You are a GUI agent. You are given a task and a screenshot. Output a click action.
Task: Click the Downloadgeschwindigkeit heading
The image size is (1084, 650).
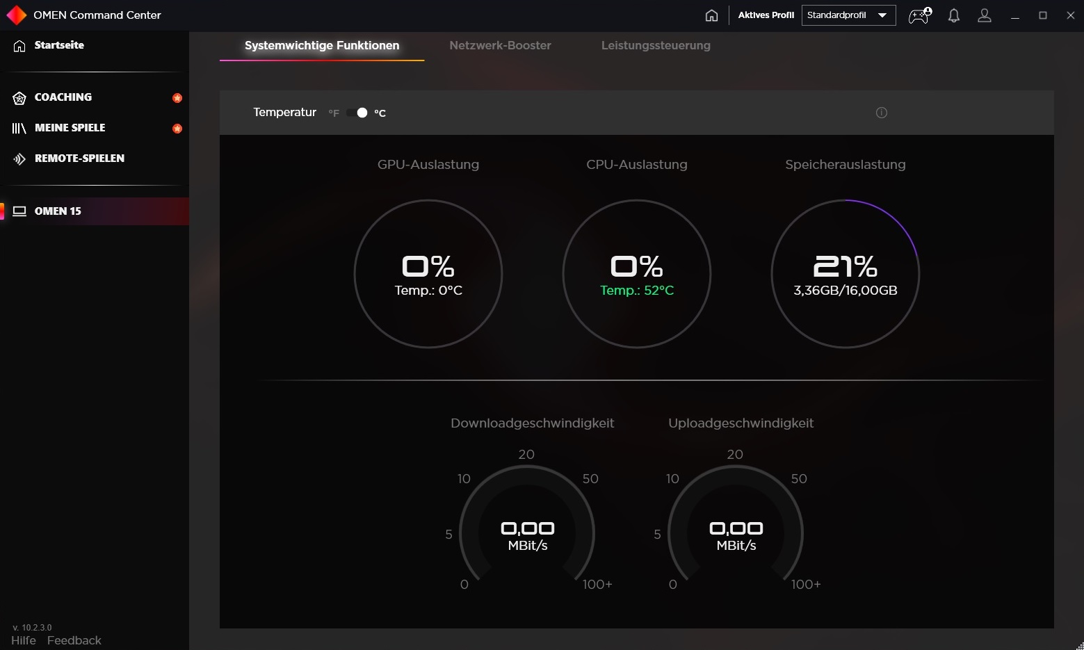click(x=533, y=423)
